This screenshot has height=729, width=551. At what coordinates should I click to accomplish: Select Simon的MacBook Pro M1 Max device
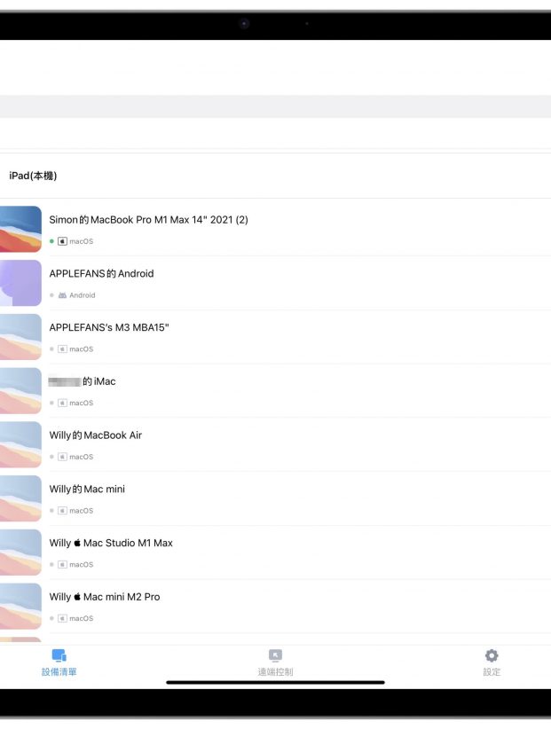(148, 220)
